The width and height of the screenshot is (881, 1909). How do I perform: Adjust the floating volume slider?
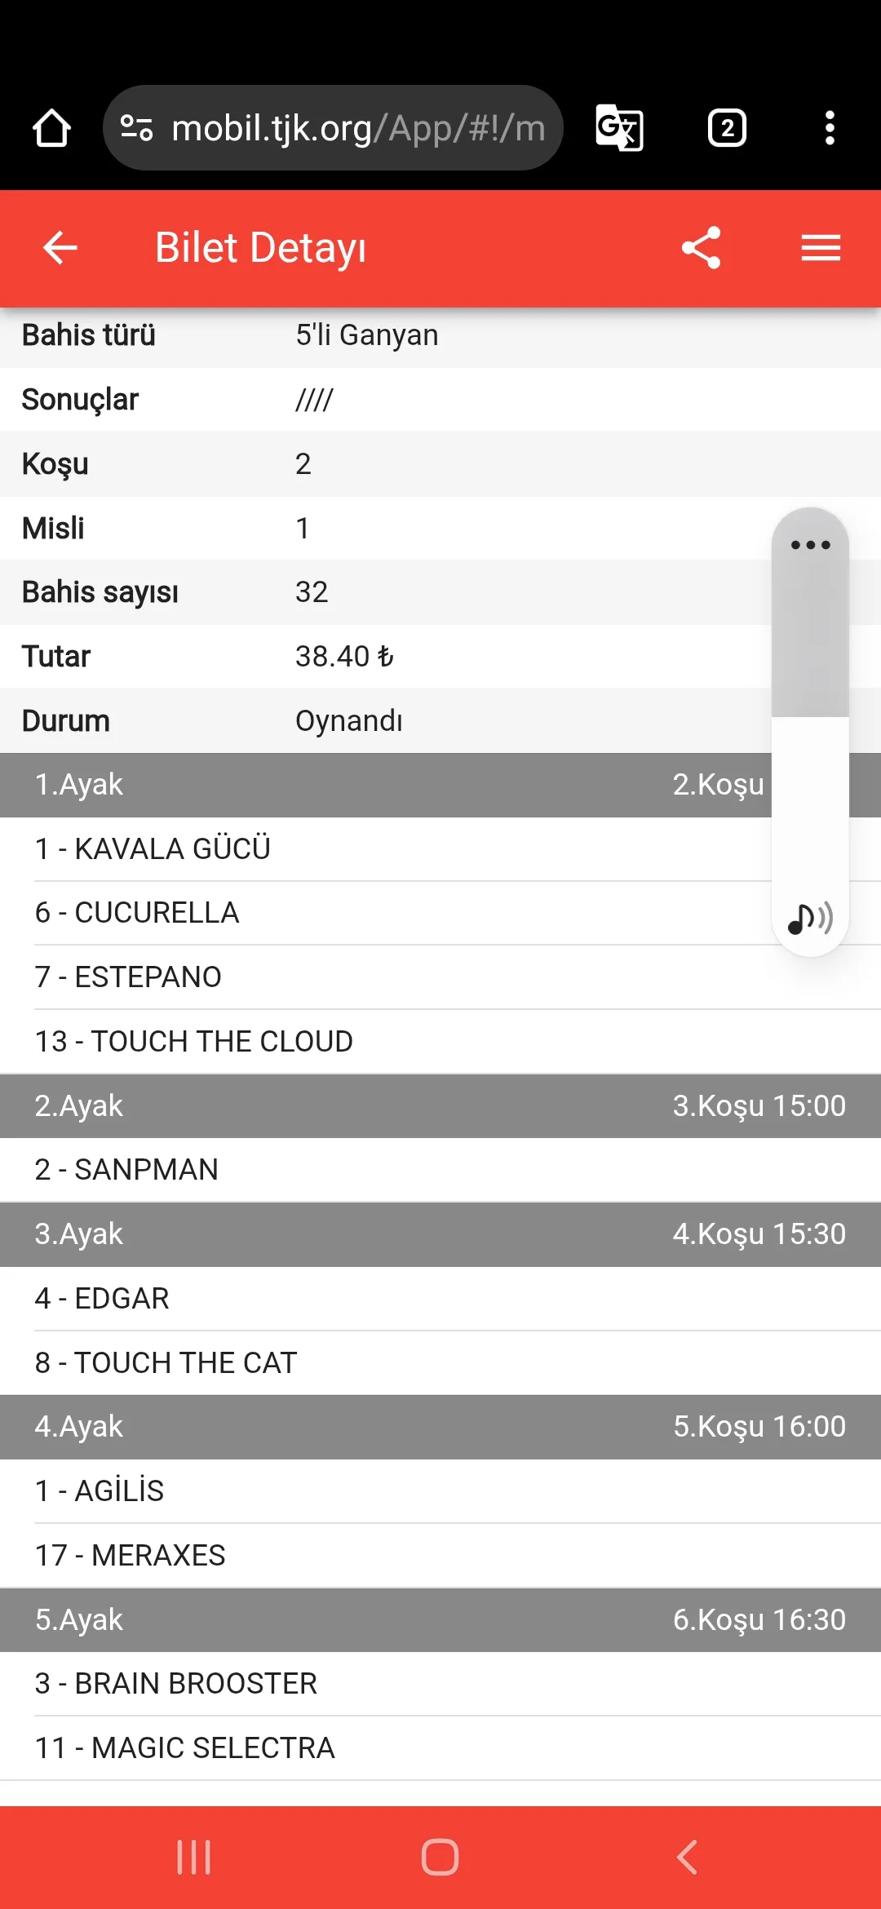[x=810, y=716]
